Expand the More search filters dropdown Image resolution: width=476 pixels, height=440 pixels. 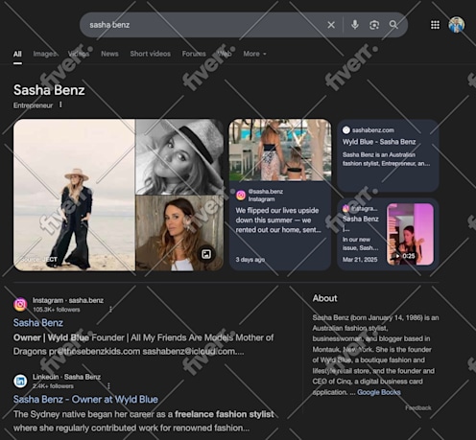(254, 54)
